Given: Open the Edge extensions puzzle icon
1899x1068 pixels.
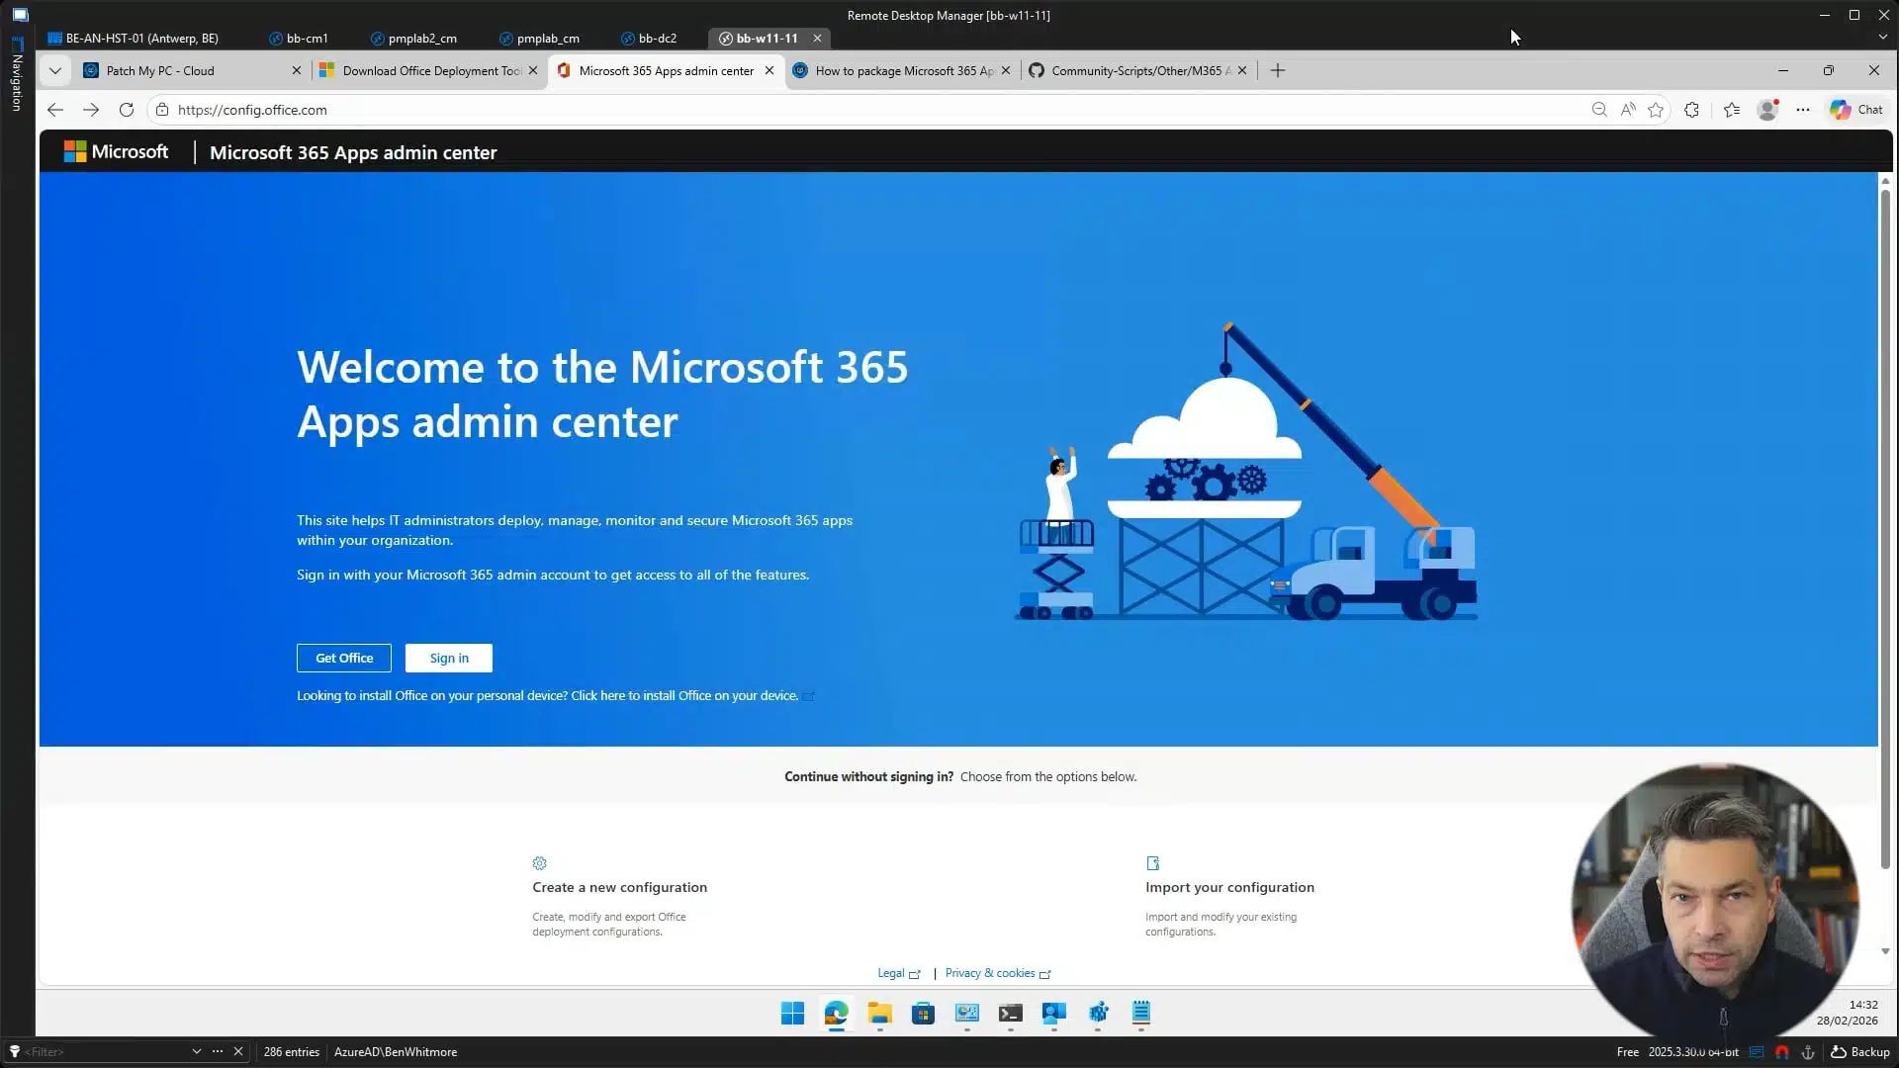Looking at the screenshot, I should 1691,110.
